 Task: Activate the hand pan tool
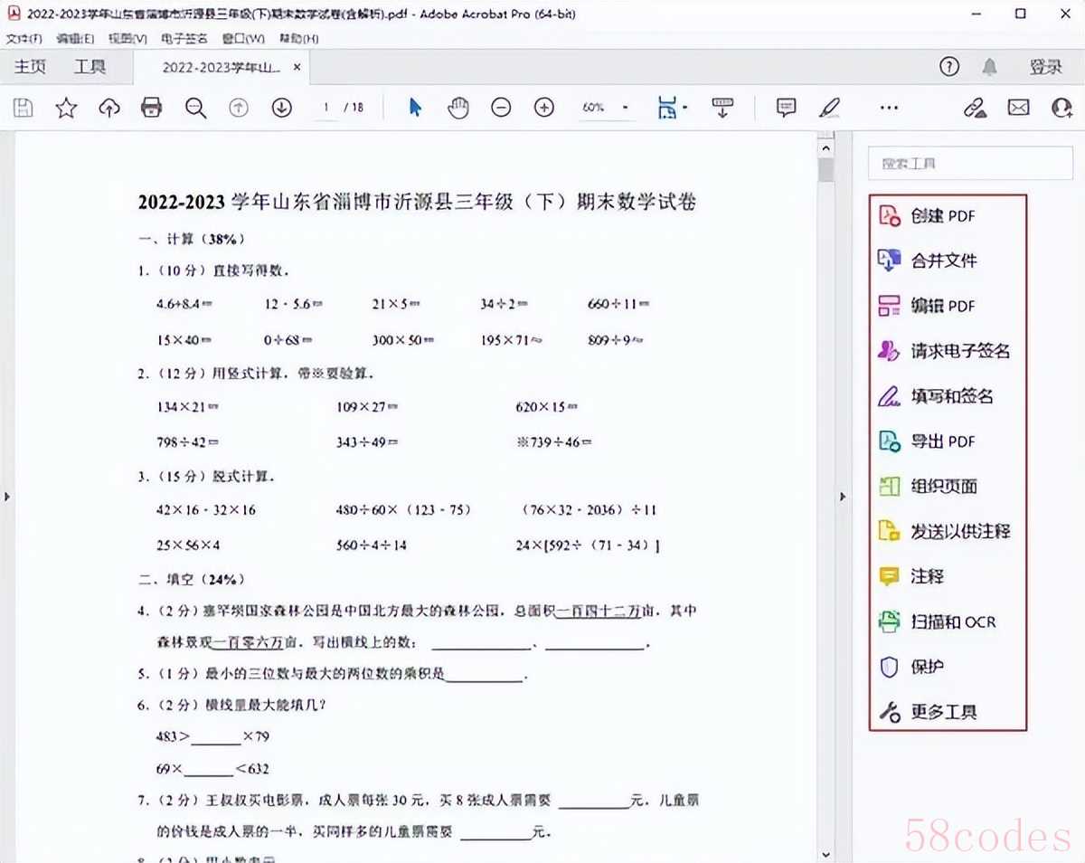coord(458,108)
